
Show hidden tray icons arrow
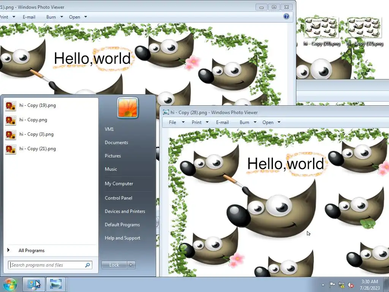pos(323,285)
